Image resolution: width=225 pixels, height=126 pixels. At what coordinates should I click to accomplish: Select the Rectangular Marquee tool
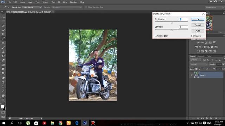coord(3,21)
